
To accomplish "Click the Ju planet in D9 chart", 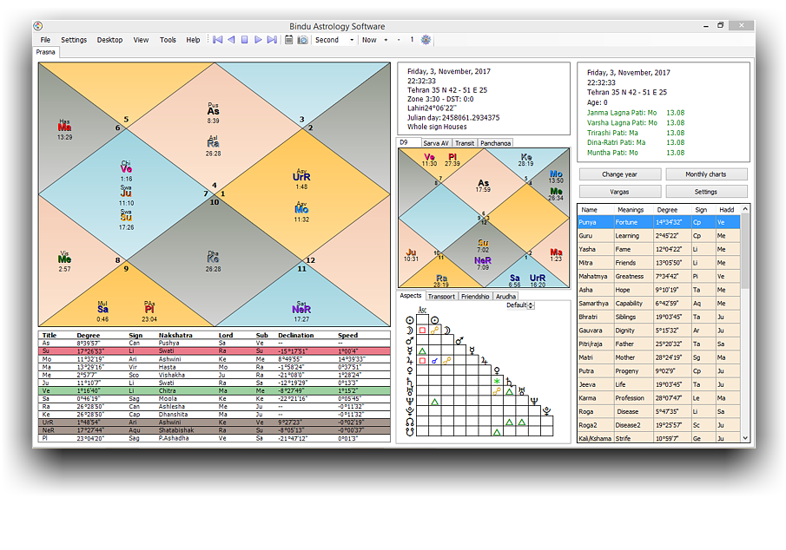I will tap(411, 252).
